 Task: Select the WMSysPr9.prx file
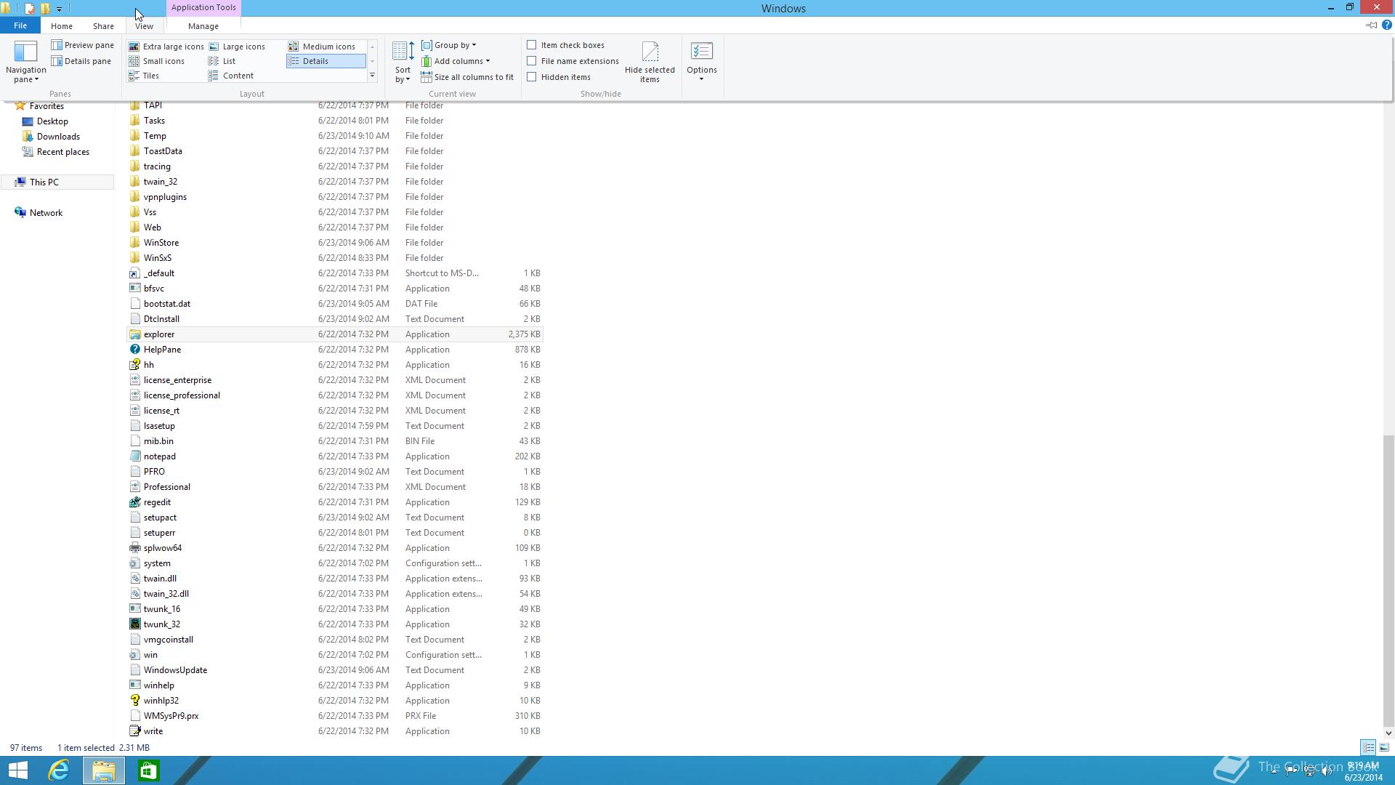[335, 716]
